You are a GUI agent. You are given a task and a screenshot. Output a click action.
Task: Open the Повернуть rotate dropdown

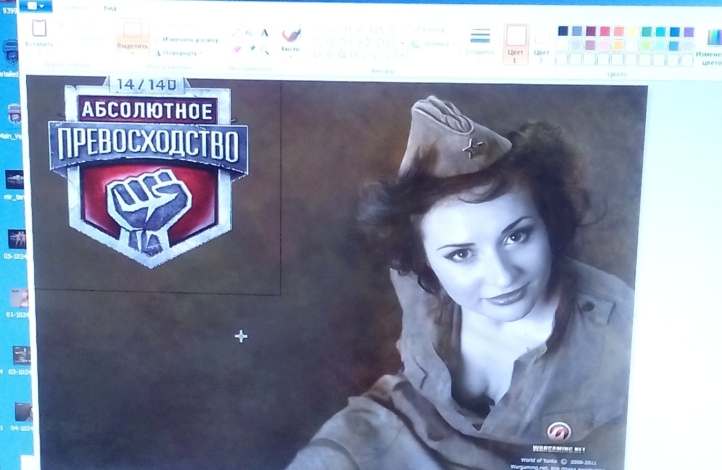tap(179, 53)
